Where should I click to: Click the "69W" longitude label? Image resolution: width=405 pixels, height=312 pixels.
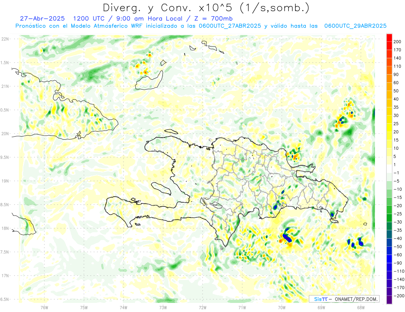click(x=321, y=307)
